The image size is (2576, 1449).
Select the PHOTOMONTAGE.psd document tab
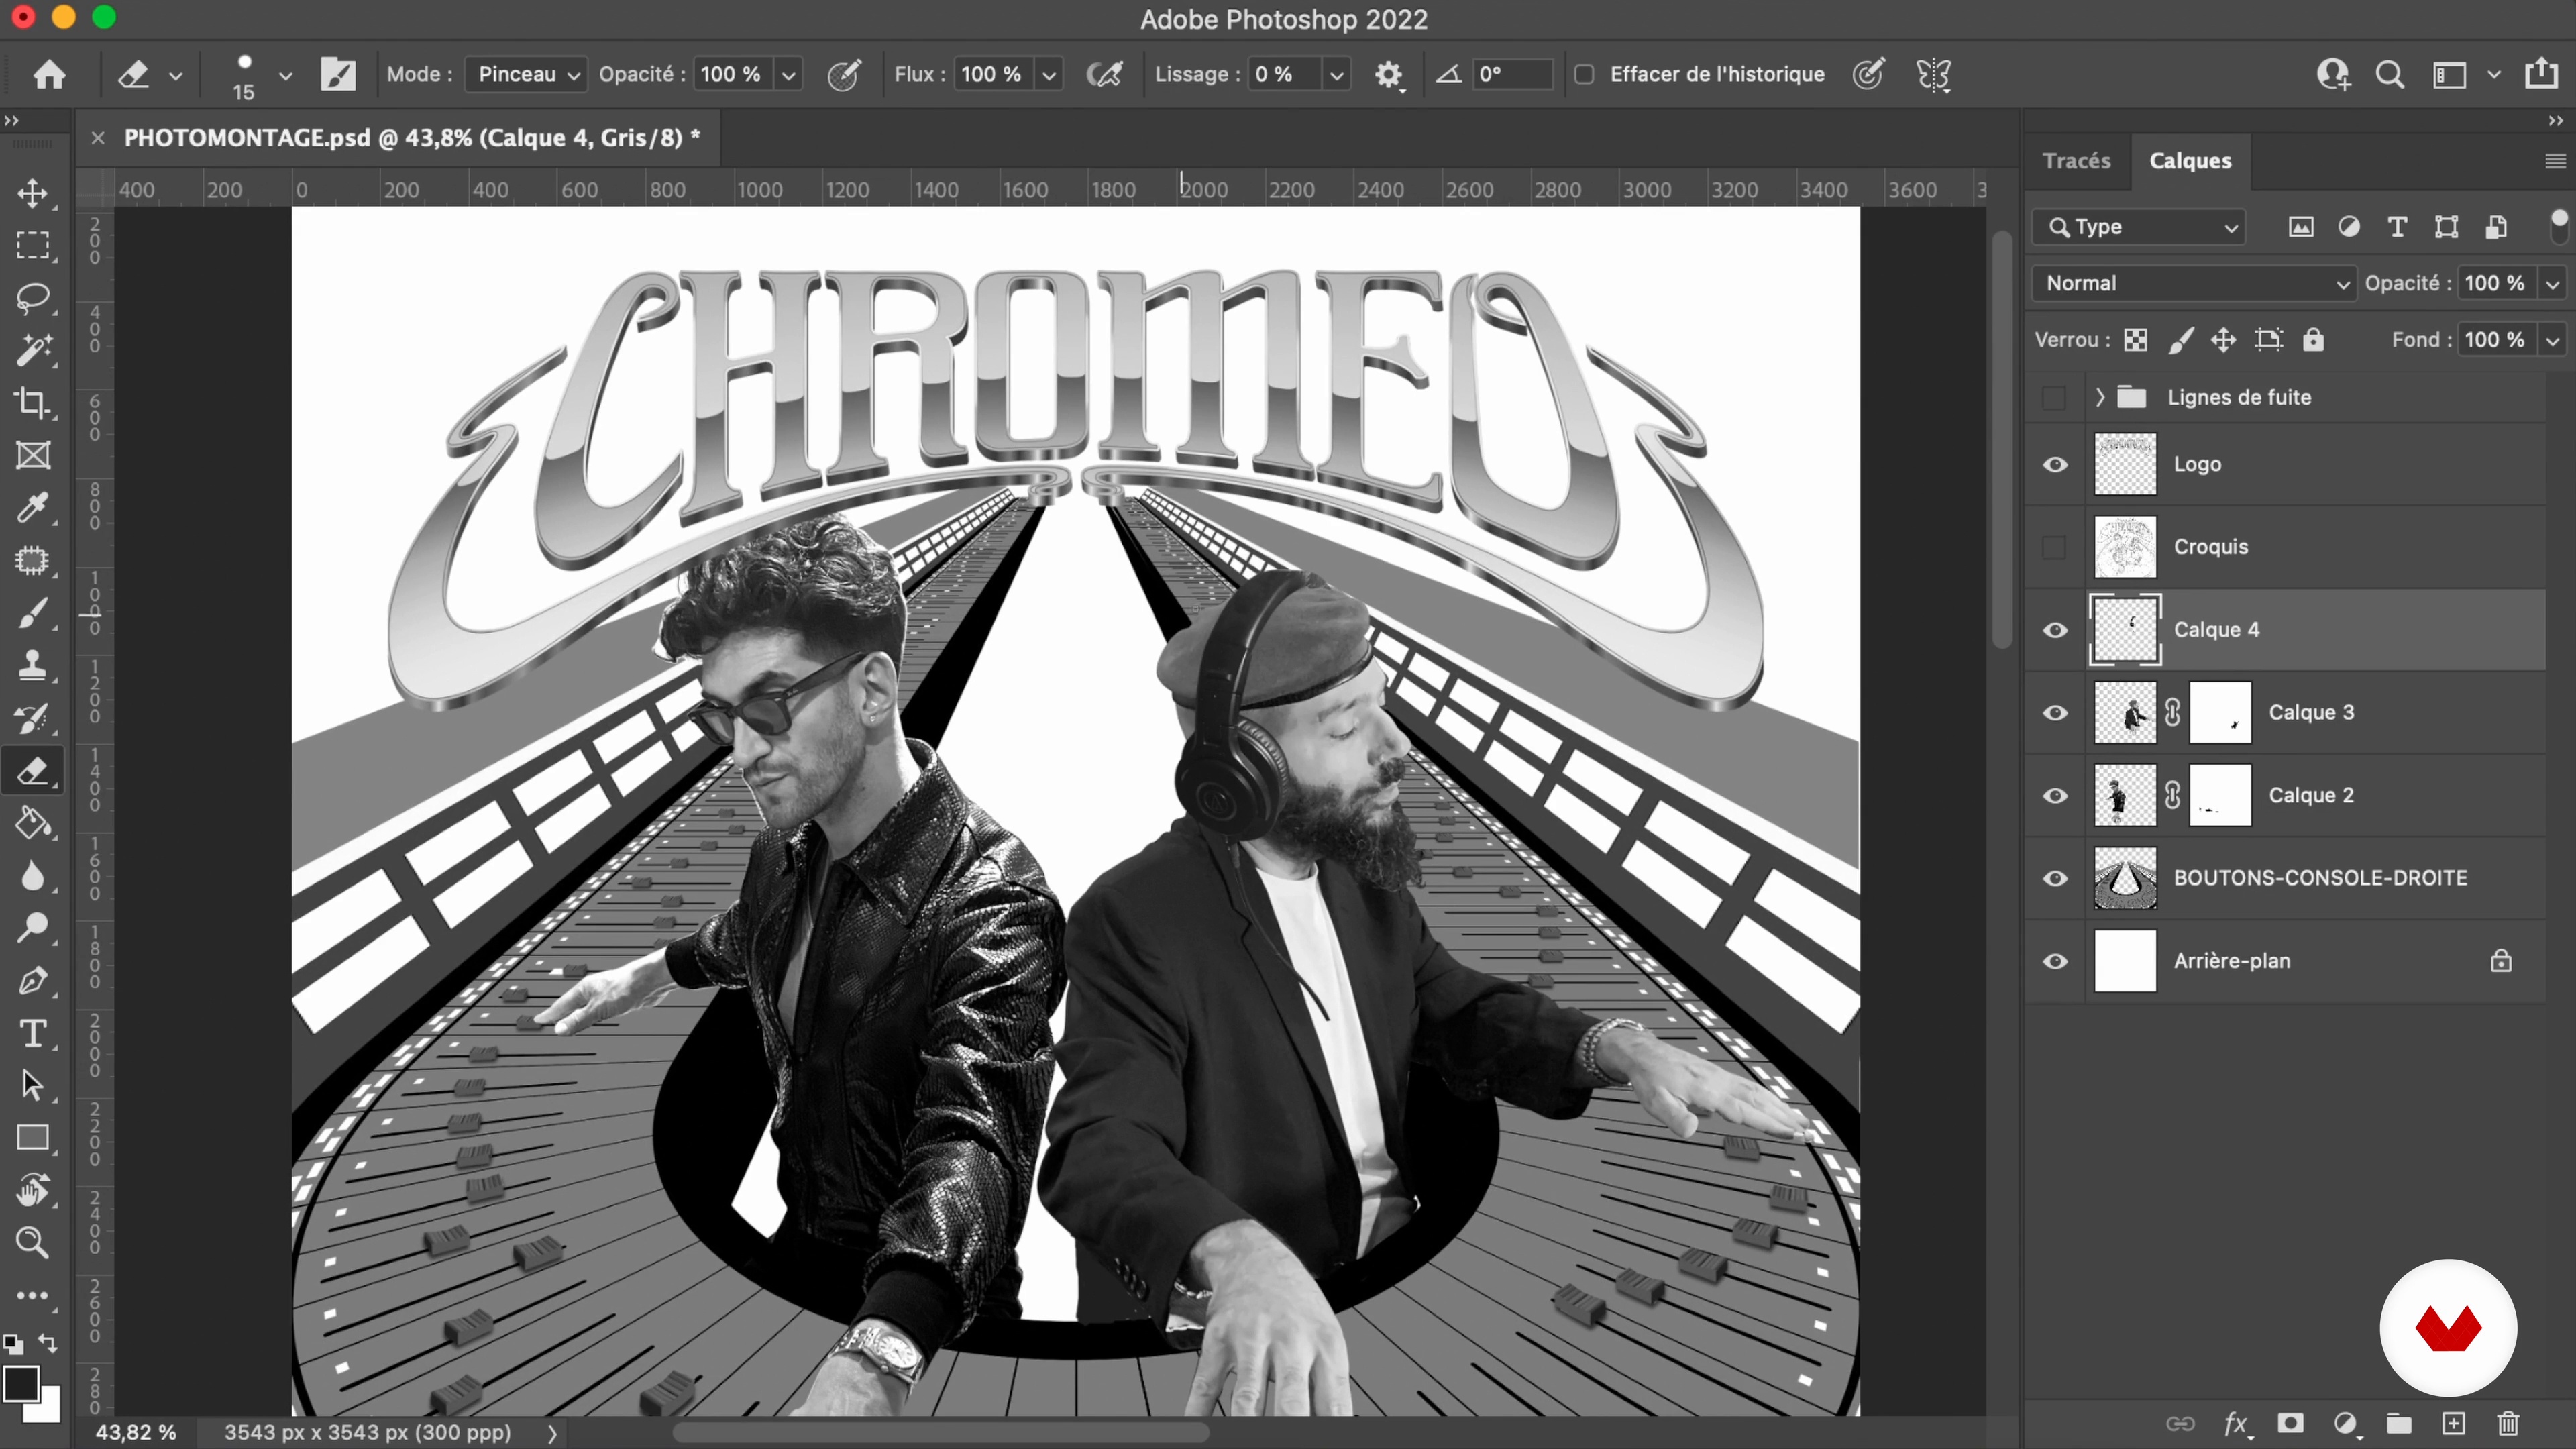(411, 138)
